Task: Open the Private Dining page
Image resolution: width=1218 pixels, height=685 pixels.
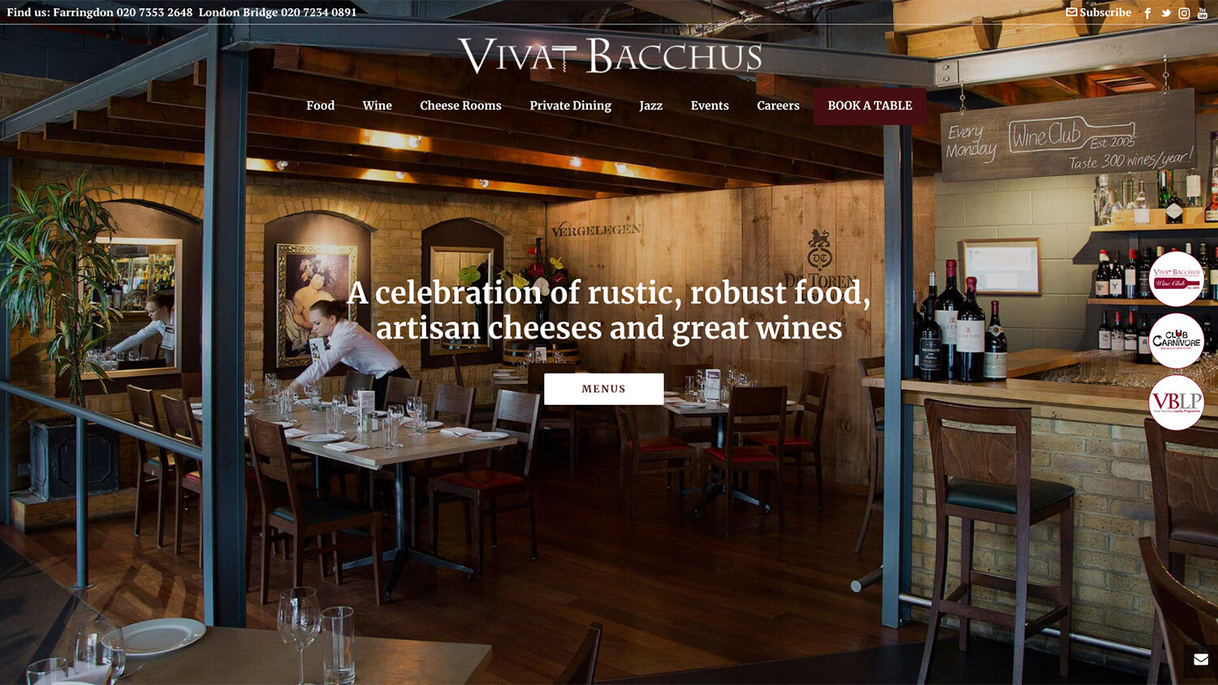Action: tap(570, 106)
